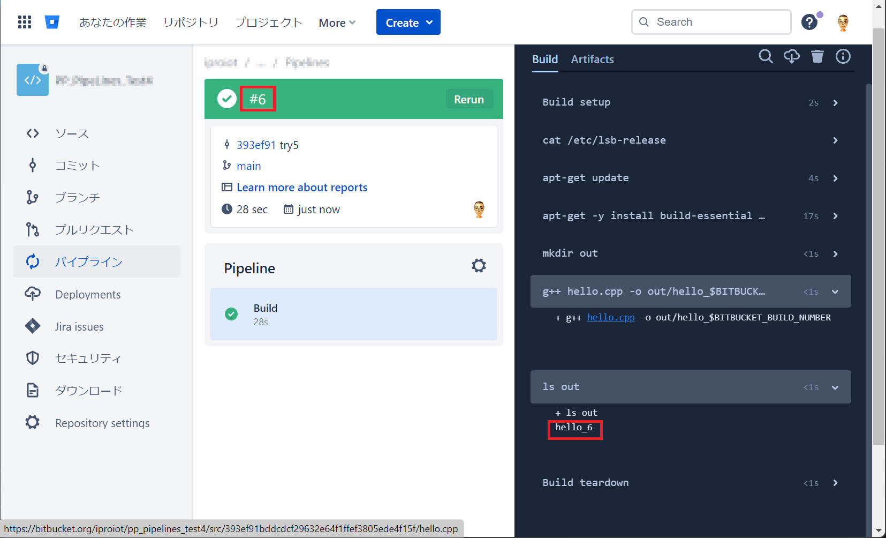Download the pipeline log
The width and height of the screenshot is (886, 538).
(791, 56)
